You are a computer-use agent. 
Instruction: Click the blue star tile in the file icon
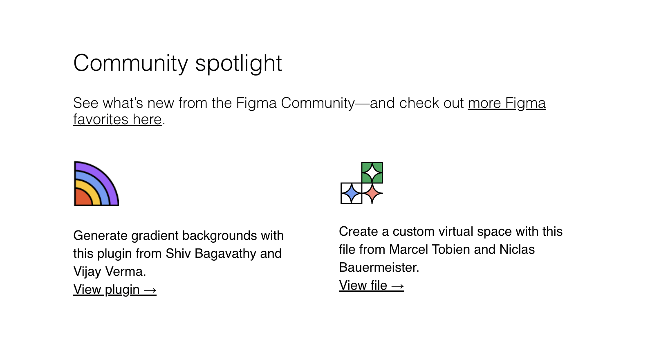pyautogui.click(x=352, y=192)
